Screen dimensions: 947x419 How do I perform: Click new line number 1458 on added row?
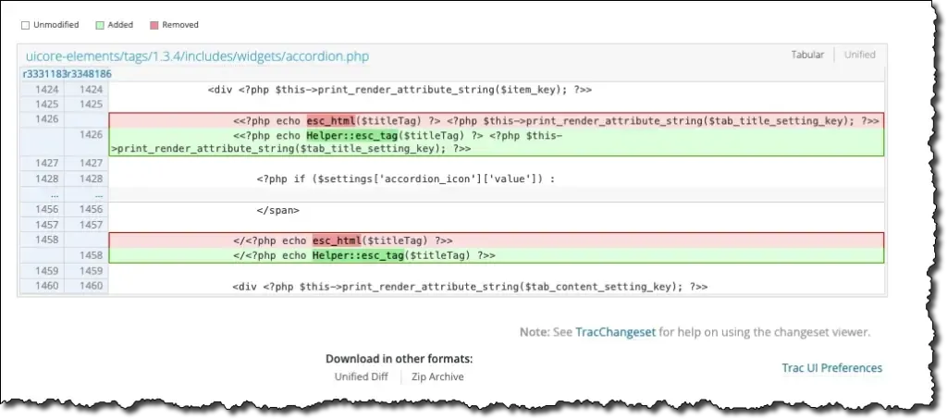(x=92, y=255)
